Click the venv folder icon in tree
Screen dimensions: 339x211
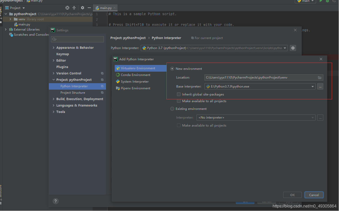(16, 19)
